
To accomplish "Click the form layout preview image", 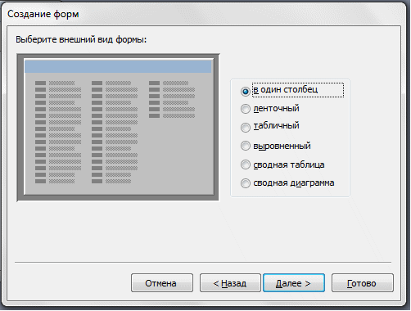I will tap(118, 128).
